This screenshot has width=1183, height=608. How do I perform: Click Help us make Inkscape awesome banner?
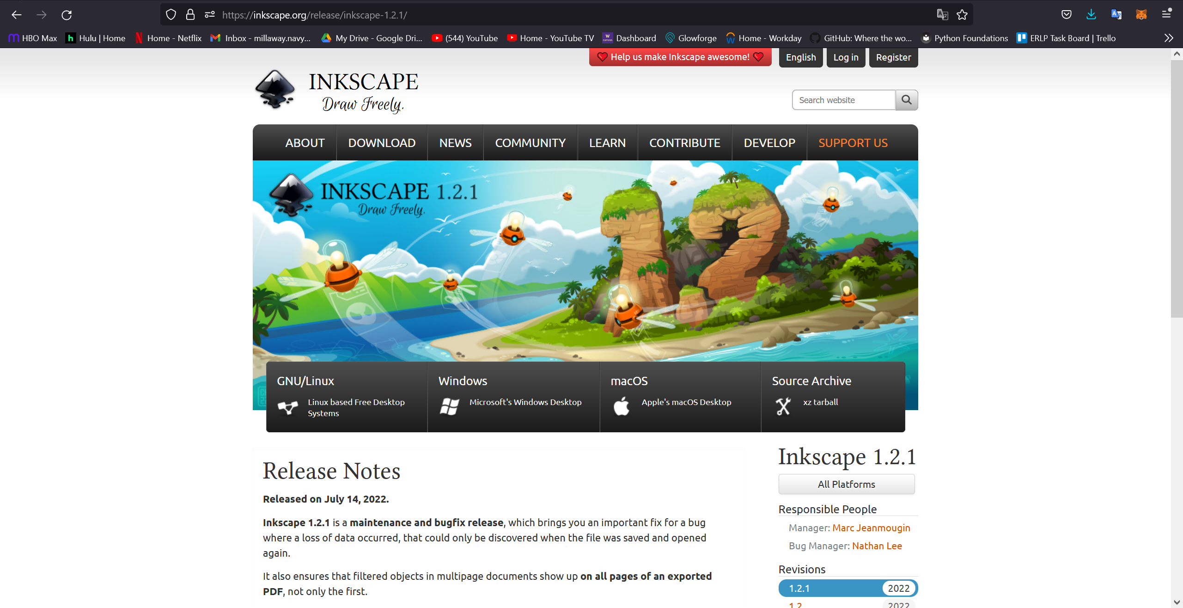(680, 57)
